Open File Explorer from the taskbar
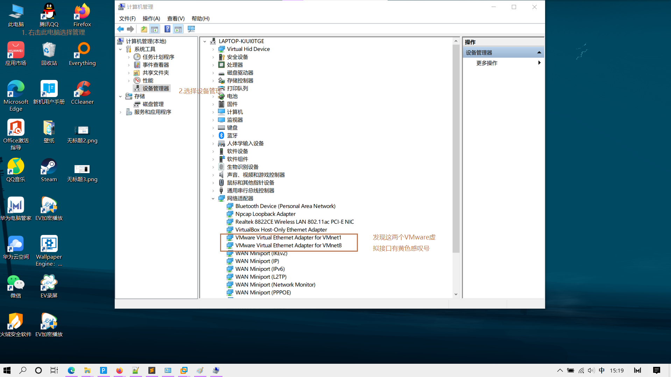Screen dimensions: 671x377 87,370
